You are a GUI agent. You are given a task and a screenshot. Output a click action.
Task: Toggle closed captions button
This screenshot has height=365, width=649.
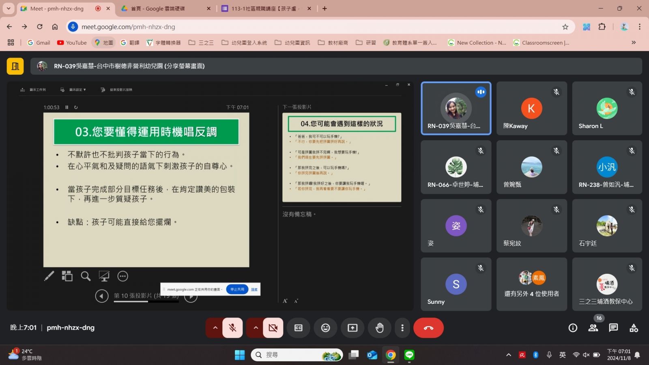pos(299,328)
